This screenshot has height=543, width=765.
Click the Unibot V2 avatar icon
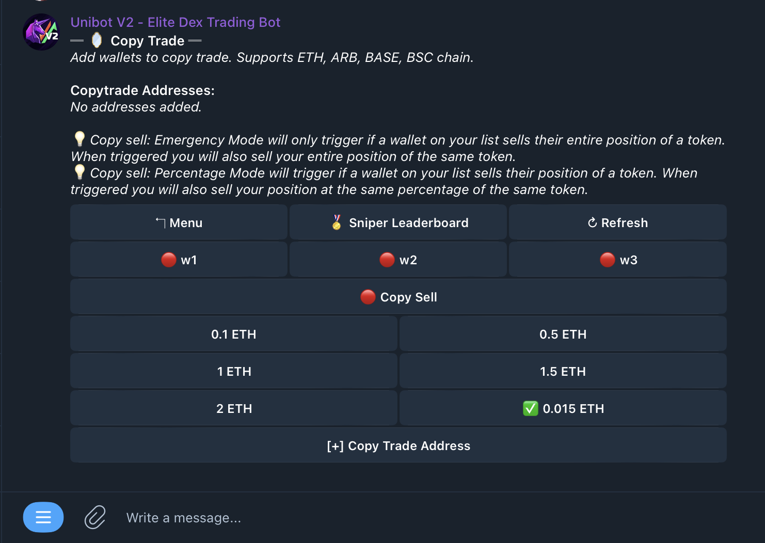click(41, 32)
